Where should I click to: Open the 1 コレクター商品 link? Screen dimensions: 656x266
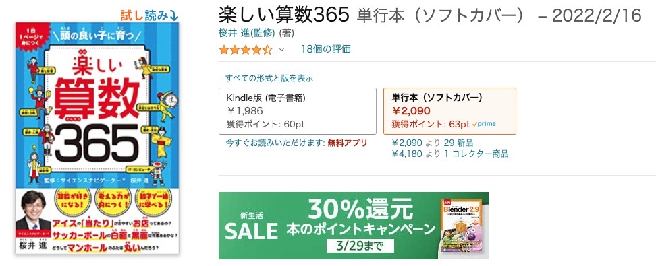[x=476, y=154]
